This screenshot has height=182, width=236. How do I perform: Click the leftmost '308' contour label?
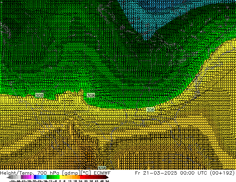point(39,95)
